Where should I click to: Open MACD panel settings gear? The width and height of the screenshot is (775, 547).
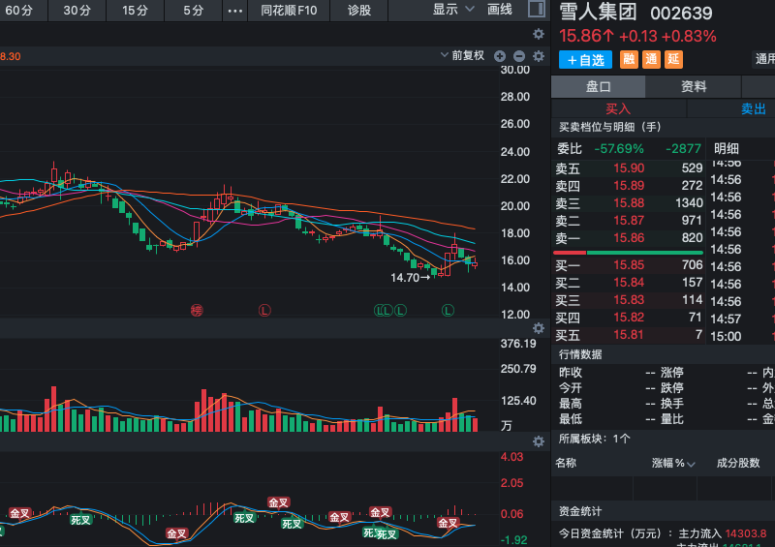[x=539, y=441]
